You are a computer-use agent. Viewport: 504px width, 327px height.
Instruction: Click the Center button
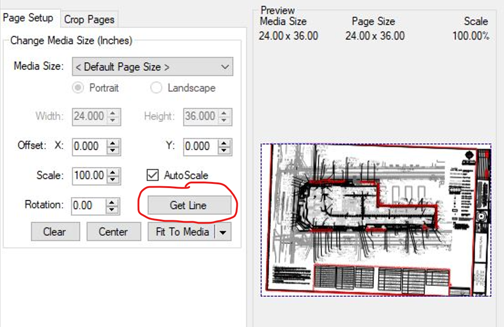pyautogui.click(x=113, y=232)
